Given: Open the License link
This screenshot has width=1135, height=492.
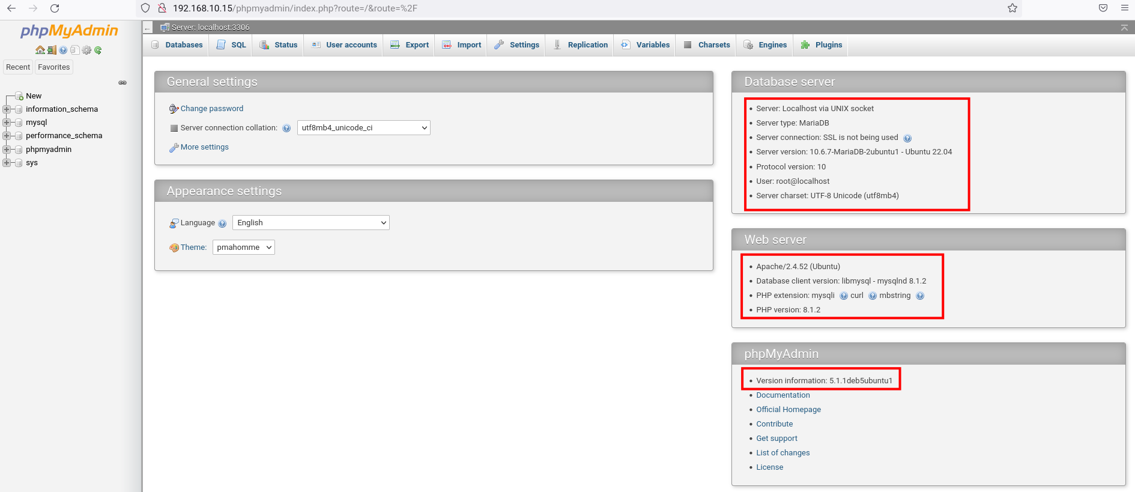Looking at the screenshot, I should [770, 467].
